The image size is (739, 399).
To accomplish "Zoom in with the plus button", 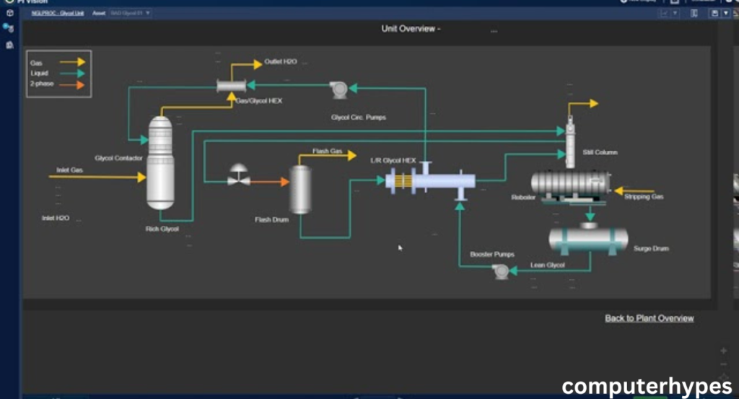I will pyautogui.click(x=723, y=351).
